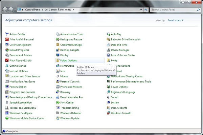Open Flash Player (32-bit) icon

[x=7, y=61]
